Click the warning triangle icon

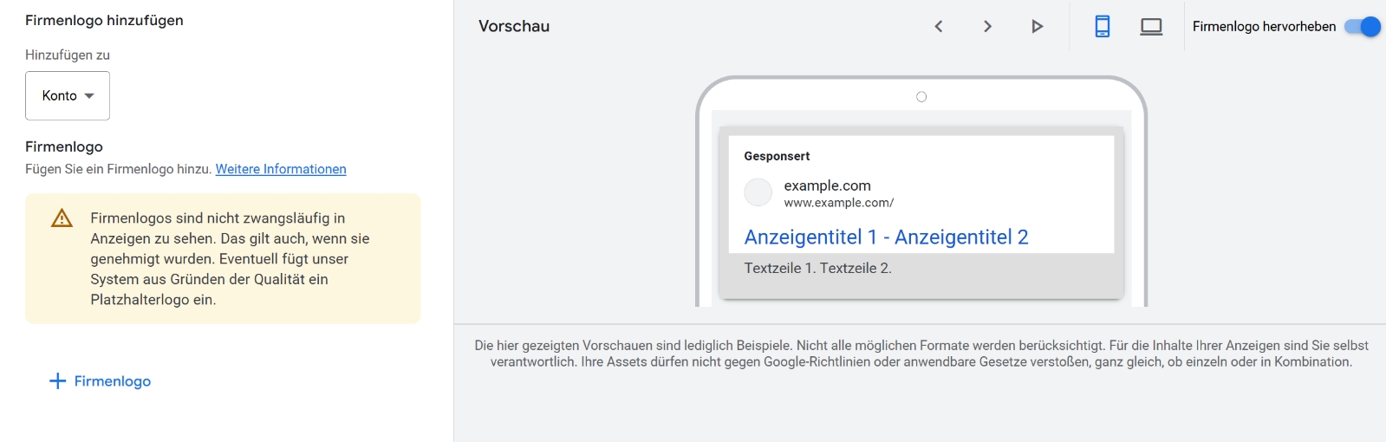click(x=62, y=218)
